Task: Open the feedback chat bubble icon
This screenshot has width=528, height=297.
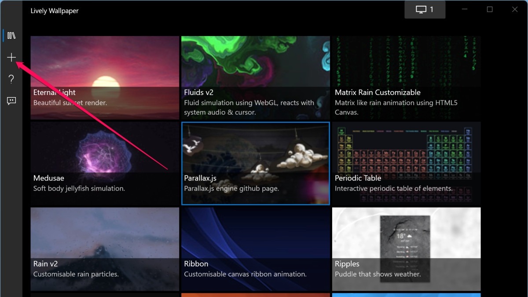Action: [x=11, y=101]
